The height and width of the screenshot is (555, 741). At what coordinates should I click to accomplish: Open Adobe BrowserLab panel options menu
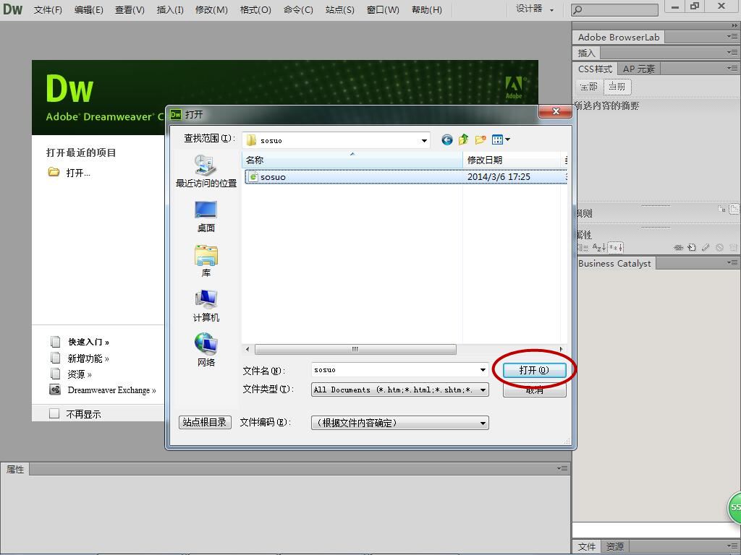[732, 36]
